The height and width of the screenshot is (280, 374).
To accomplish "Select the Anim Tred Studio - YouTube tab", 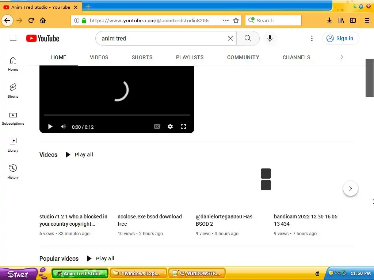I will tap(41, 7).
